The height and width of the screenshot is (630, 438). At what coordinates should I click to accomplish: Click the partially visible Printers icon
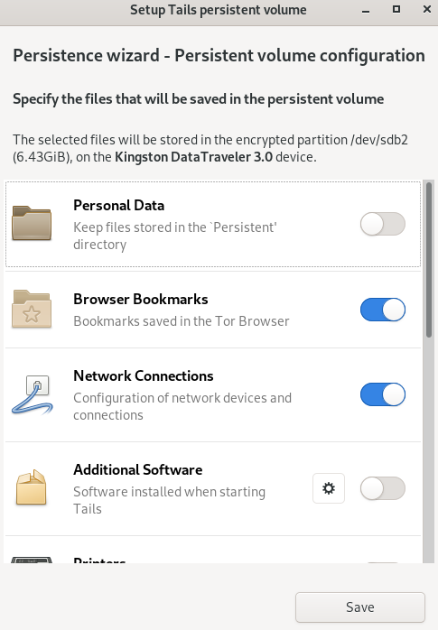(32, 560)
